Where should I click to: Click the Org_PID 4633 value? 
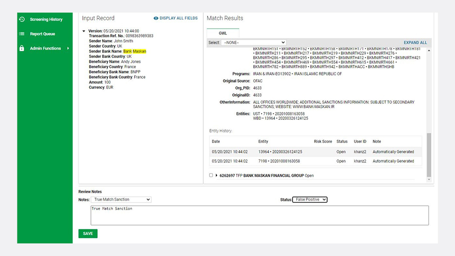click(x=257, y=88)
